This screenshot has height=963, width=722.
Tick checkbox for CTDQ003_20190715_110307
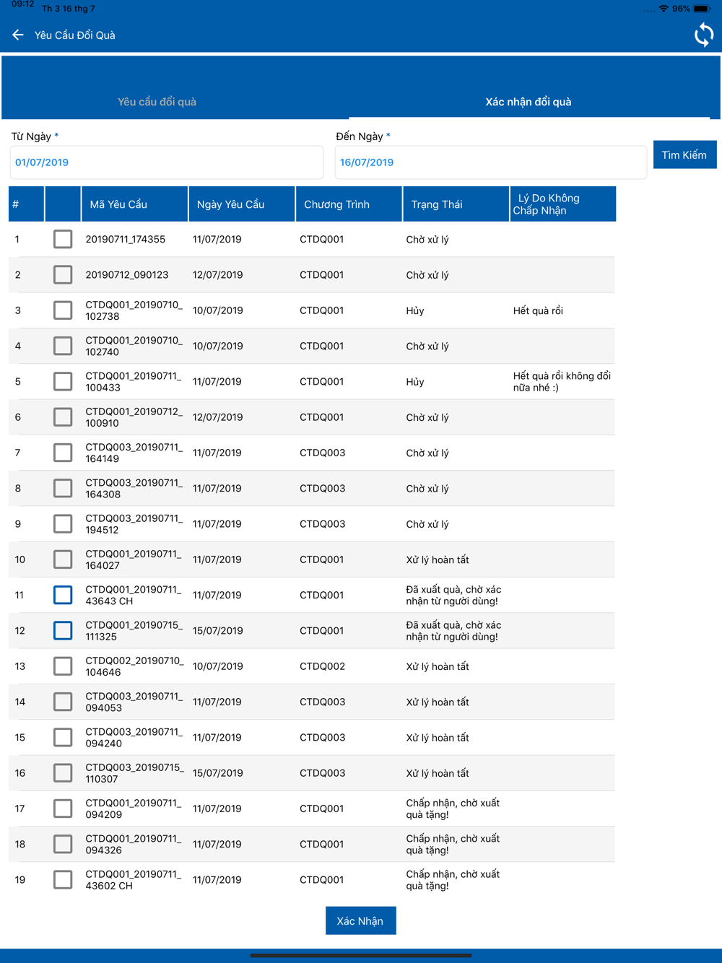[63, 772]
